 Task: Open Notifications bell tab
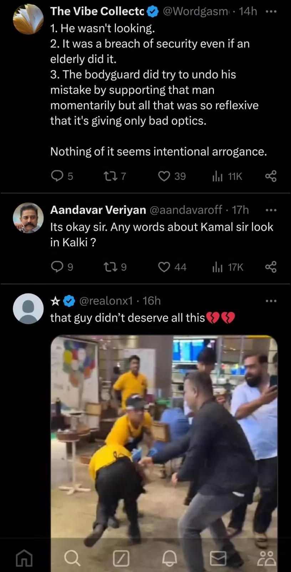(169, 558)
